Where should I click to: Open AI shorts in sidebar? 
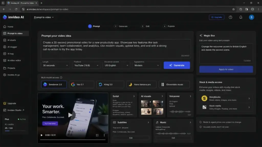click(15, 40)
